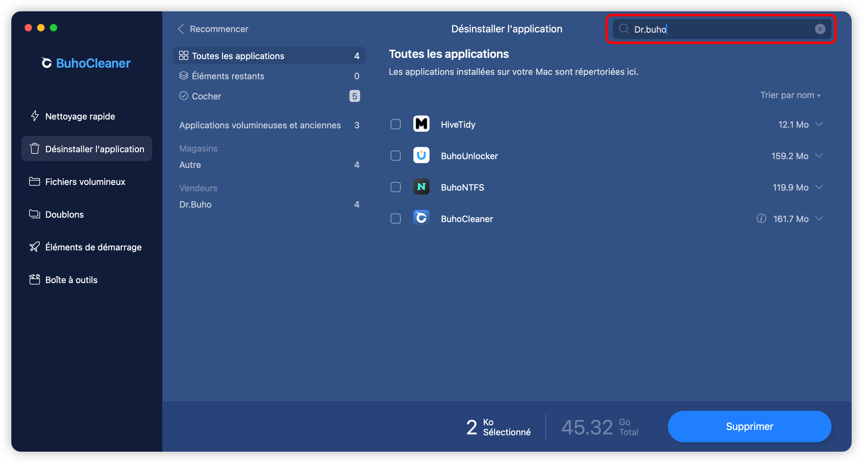Open Boîte à outils section
The image size is (863, 463).
pos(86,279)
